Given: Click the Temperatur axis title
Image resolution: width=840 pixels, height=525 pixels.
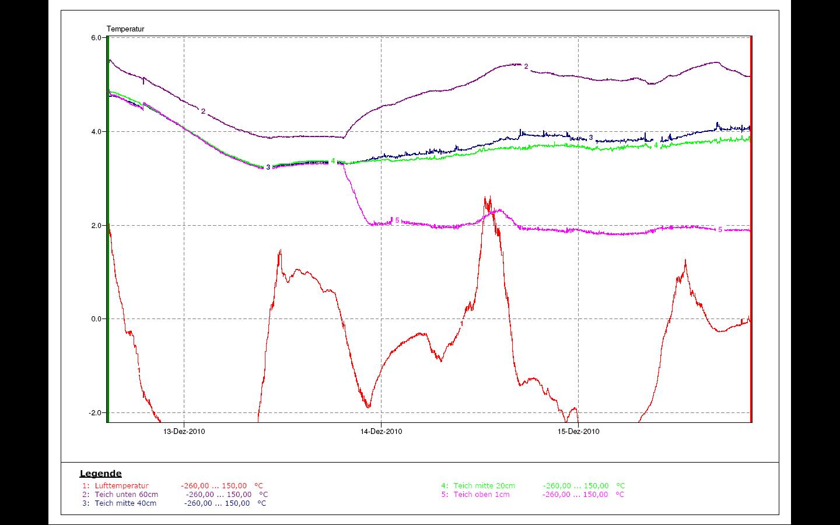Looking at the screenshot, I should (x=125, y=29).
